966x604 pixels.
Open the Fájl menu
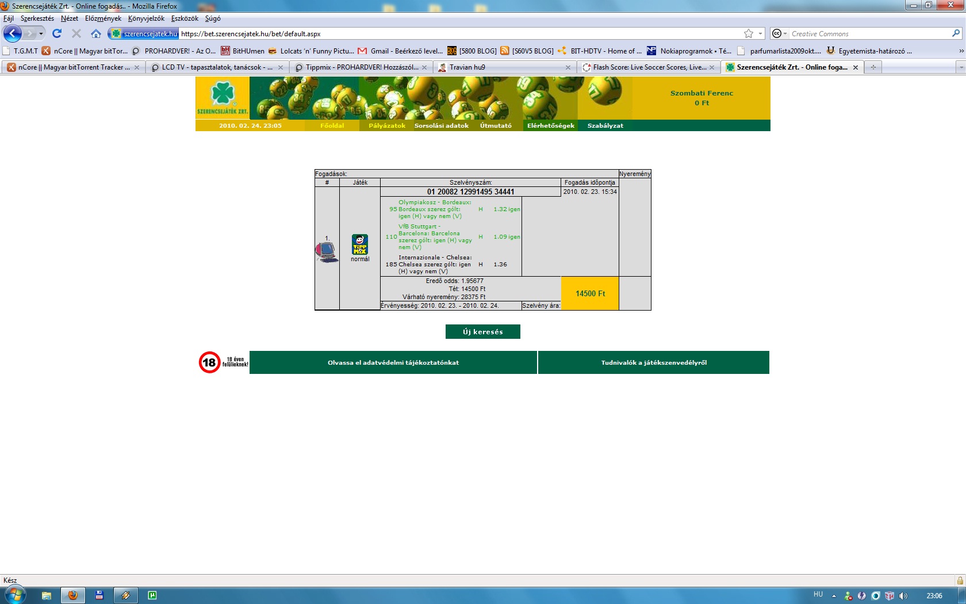pos(9,18)
